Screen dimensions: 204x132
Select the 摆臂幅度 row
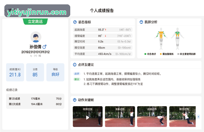tap(103, 36)
